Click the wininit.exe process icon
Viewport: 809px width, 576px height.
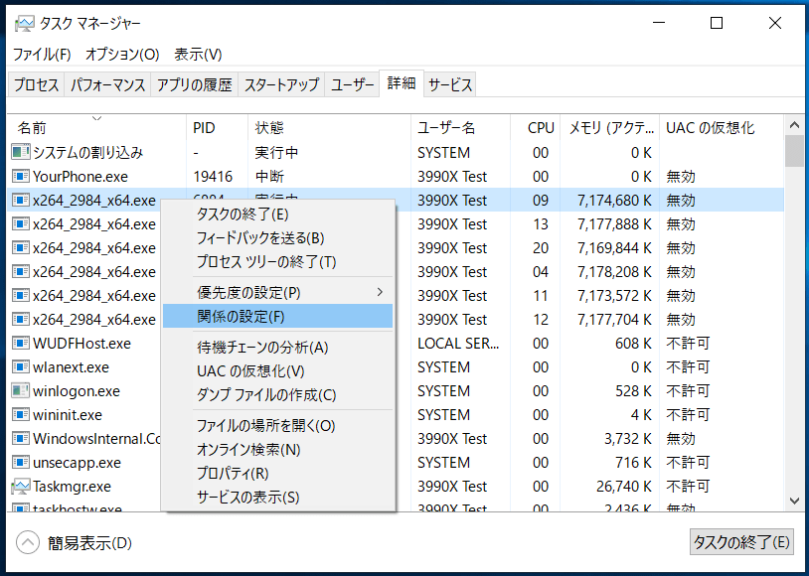point(20,414)
